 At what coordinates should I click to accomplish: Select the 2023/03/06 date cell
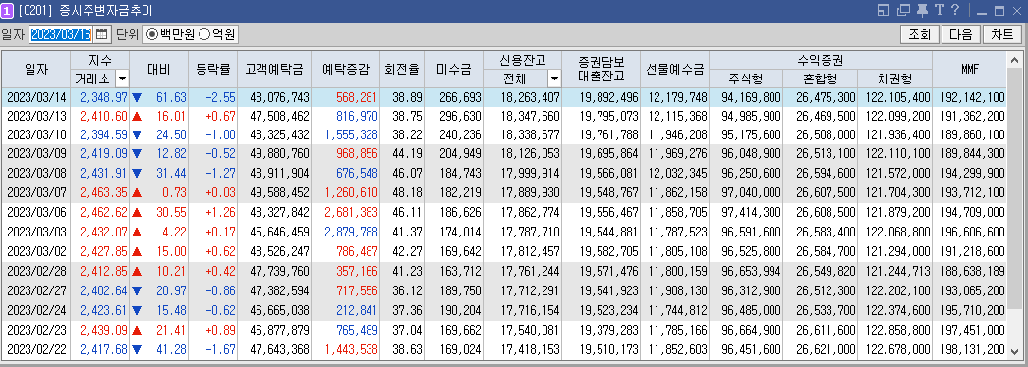coord(36,213)
